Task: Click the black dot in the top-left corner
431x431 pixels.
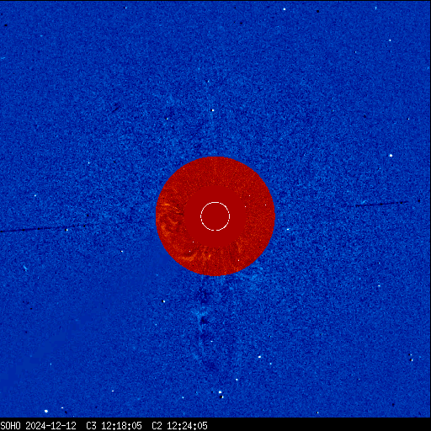Action: (x=6, y=25)
